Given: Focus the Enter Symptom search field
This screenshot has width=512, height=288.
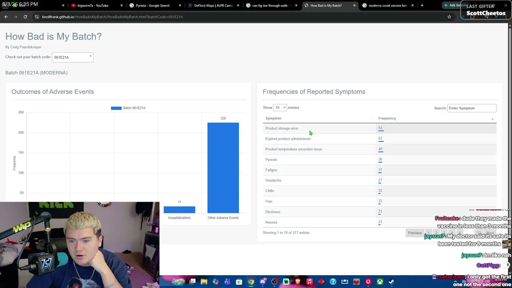Looking at the screenshot, I should (x=472, y=108).
